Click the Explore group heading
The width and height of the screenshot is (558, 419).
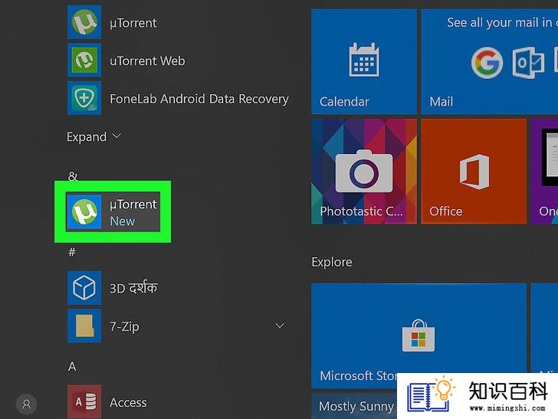[332, 262]
